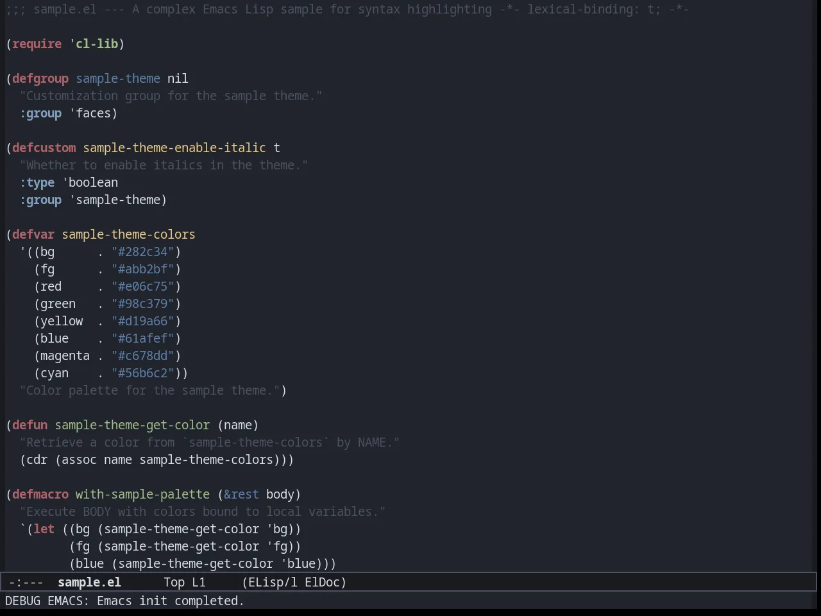Click on 'cl-lib' symbol
This screenshot has width=821, height=616.
click(97, 44)
